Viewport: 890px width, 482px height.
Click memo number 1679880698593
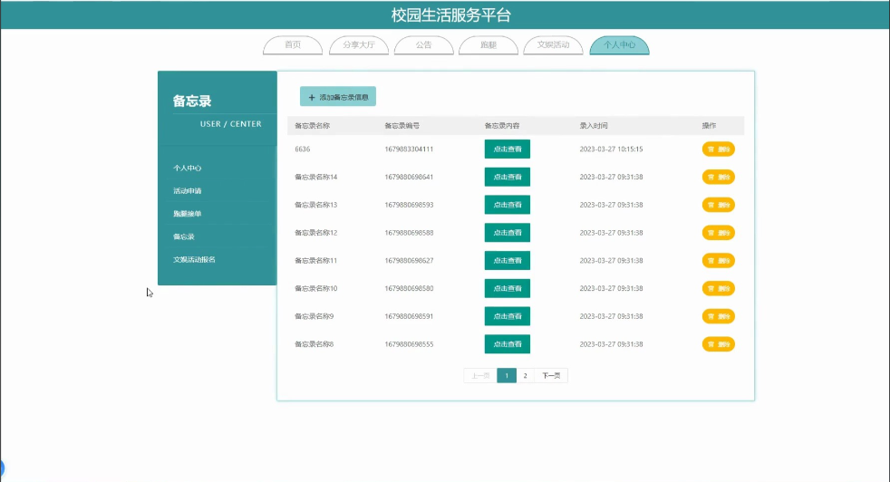click(x=409, y=205)
